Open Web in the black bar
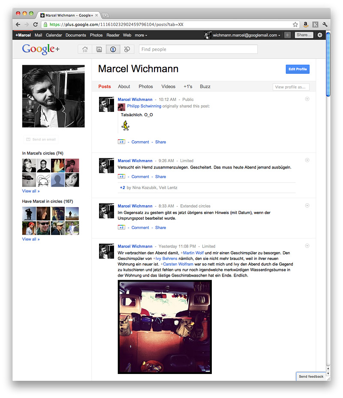 127,35
